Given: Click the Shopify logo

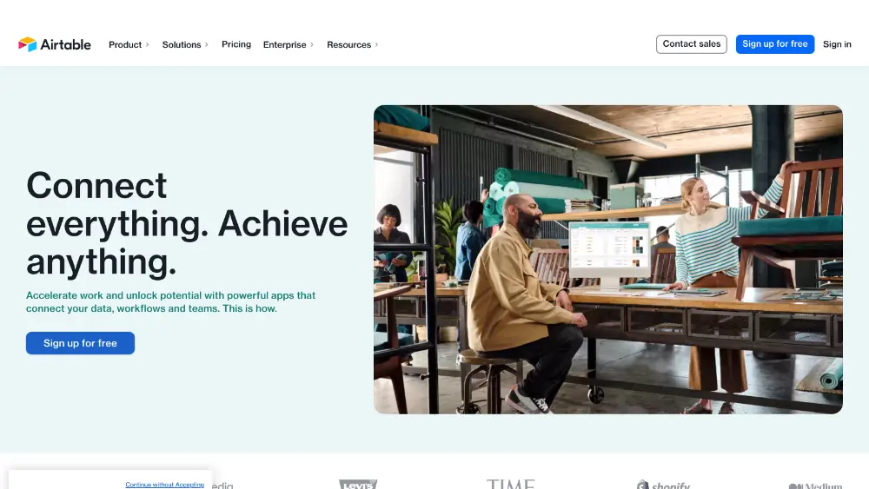Looking at the screenshot, I should pos(663,485).
